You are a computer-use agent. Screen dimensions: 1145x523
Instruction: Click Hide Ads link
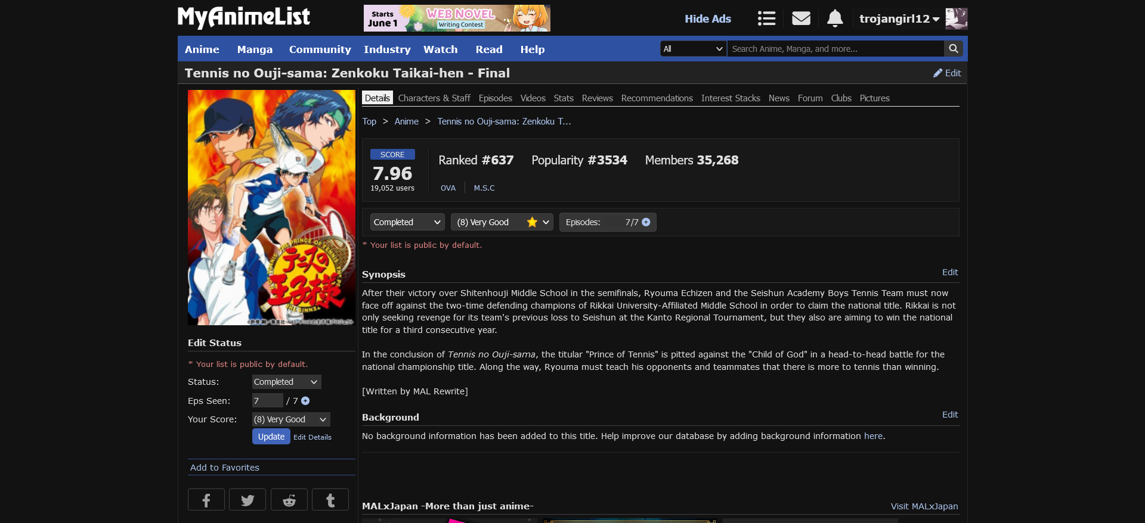[708, 18]
